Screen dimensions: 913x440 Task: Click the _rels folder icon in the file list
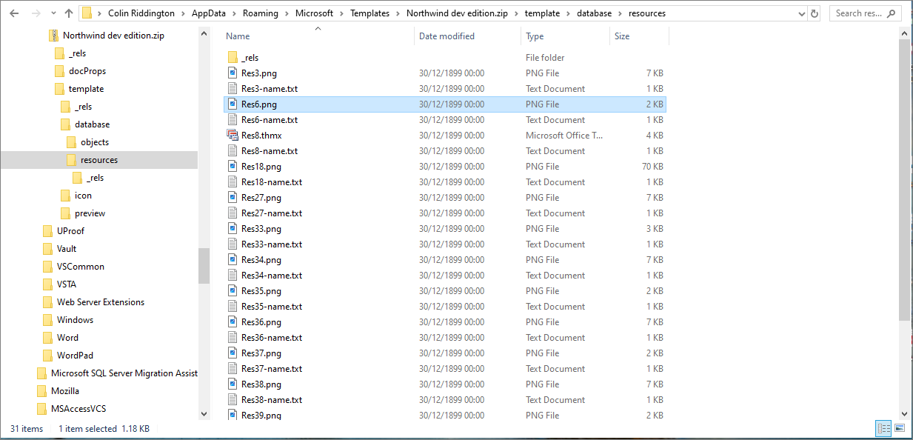233,58
